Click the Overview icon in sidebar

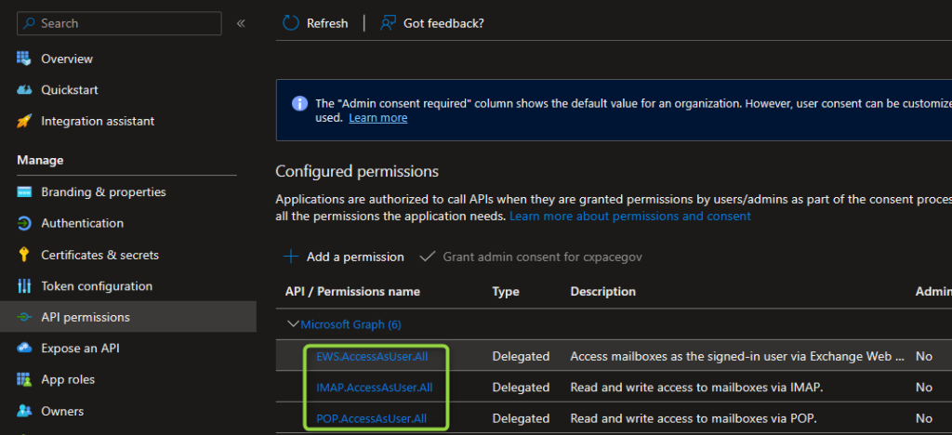[24, 59]
